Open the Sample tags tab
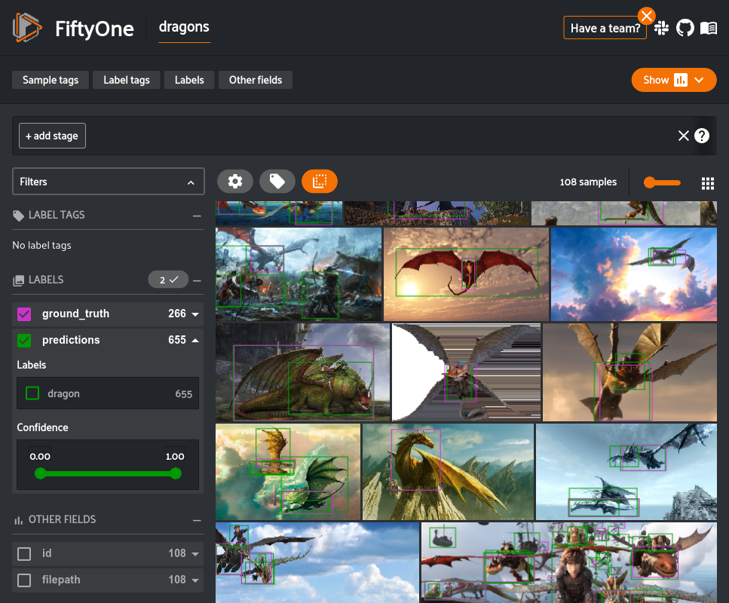This screenshot has height=603, width=729. 51,80
